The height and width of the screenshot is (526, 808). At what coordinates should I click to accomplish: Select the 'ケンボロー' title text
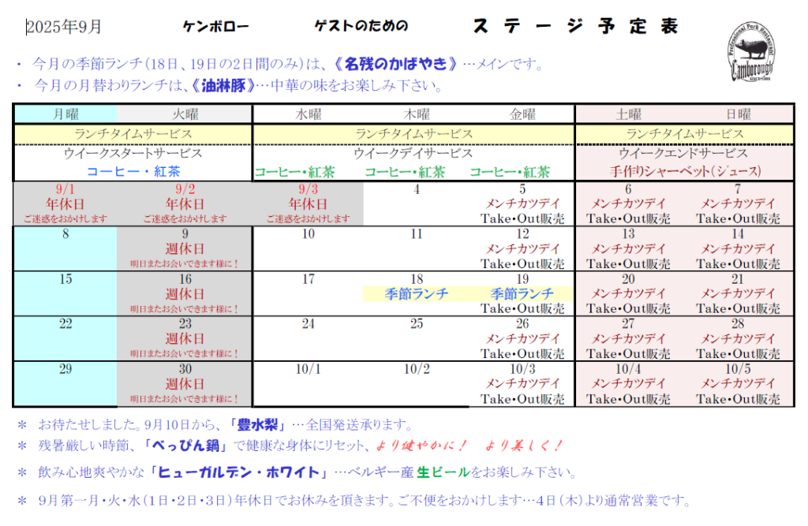coord(216,26)
